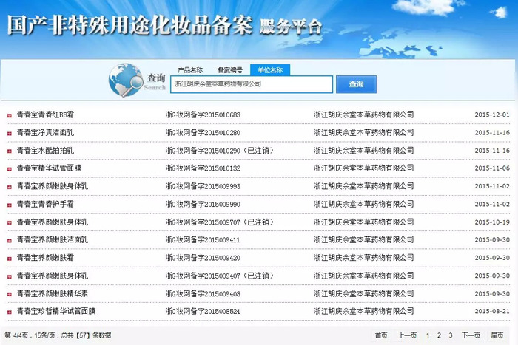This screenshot has height=345, width=518.
Task: Select record number 浙G妆网备字2015009993
Action: click(203, 186)
